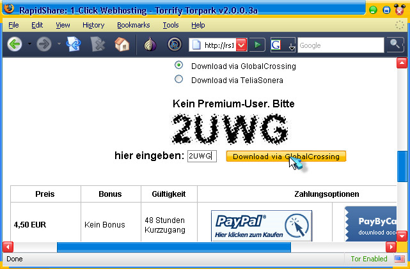The height and width of the screenshot is (269, 410).
Task: Open the Back history dropdown arrow
Action: click(x=29, y=44)
